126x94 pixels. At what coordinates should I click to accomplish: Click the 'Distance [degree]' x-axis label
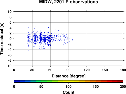(x=69, y=76)
